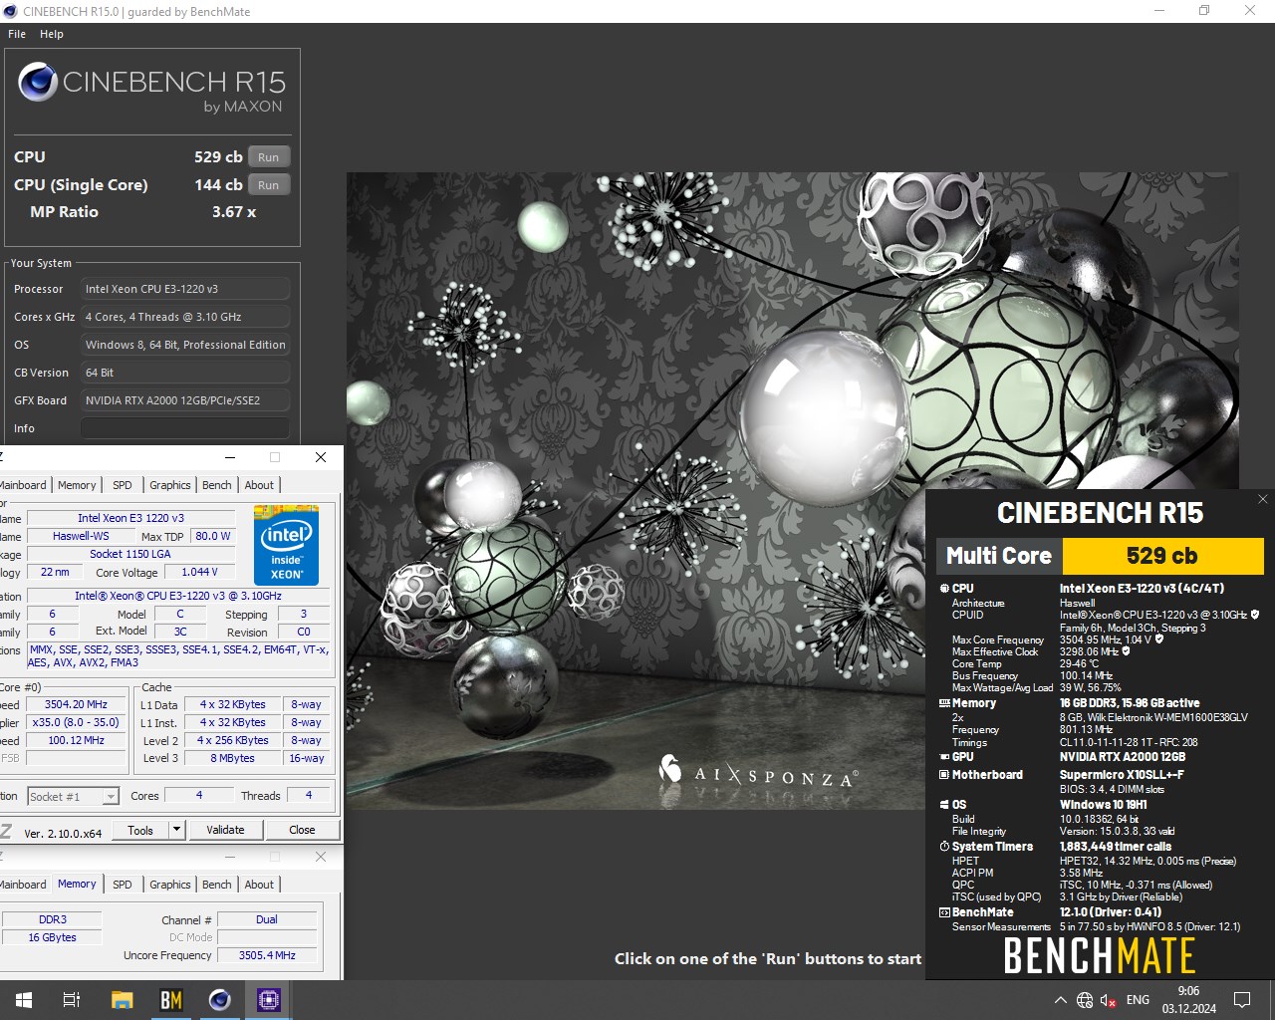Viewport: 1275px width, 1020px height.
Task: Click the System Timers stopwatch icon
Action: click(944, 847)
